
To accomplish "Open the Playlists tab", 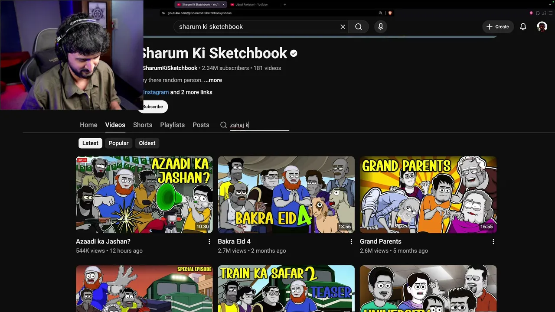I will coord(173,125).
